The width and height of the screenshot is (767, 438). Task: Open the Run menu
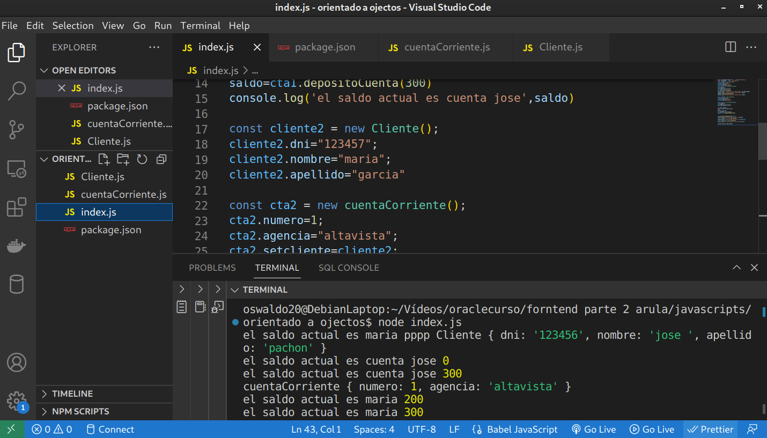(163, 25)
